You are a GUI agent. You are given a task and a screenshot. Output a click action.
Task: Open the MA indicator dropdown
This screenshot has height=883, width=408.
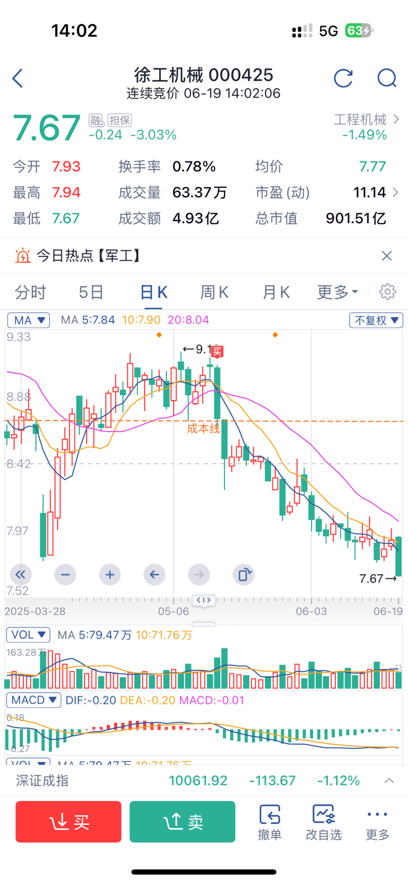point(29,320)
